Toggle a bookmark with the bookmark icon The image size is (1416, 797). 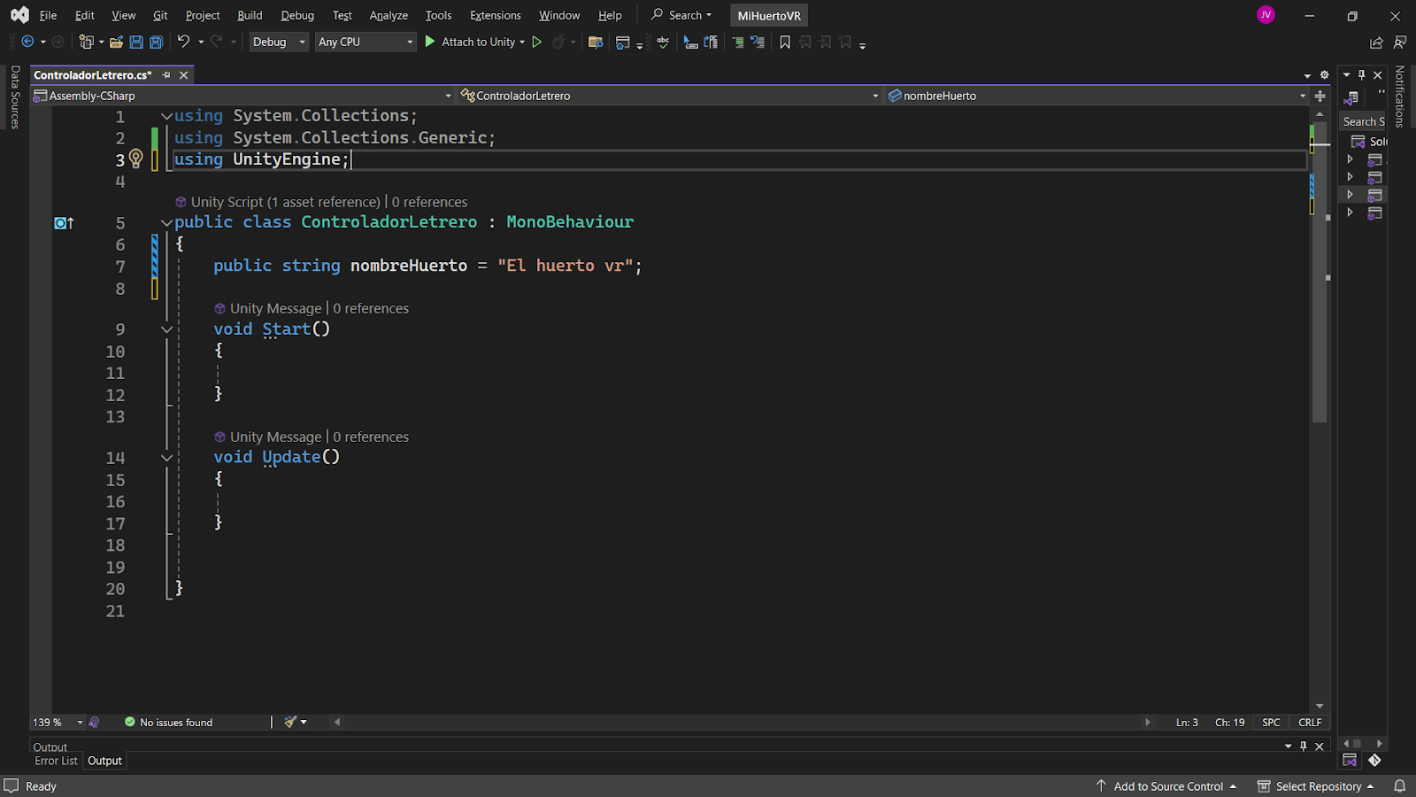[x=784, y=42]
